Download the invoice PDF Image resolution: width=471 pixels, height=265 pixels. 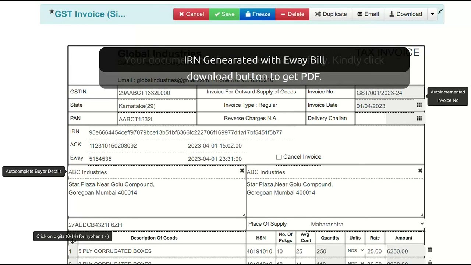click(x=406, y=14)
